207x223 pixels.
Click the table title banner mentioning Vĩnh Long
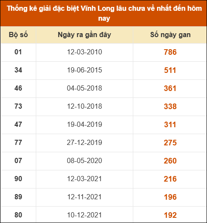tap(104, 13)
